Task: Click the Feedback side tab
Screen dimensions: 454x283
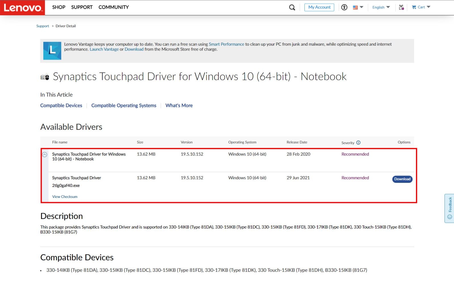Action: point(449,208)
